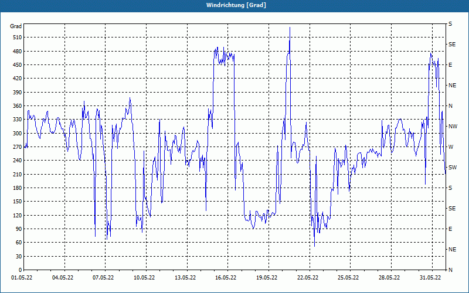
Task: Click the NW compass label
Action: coord(453,127)
